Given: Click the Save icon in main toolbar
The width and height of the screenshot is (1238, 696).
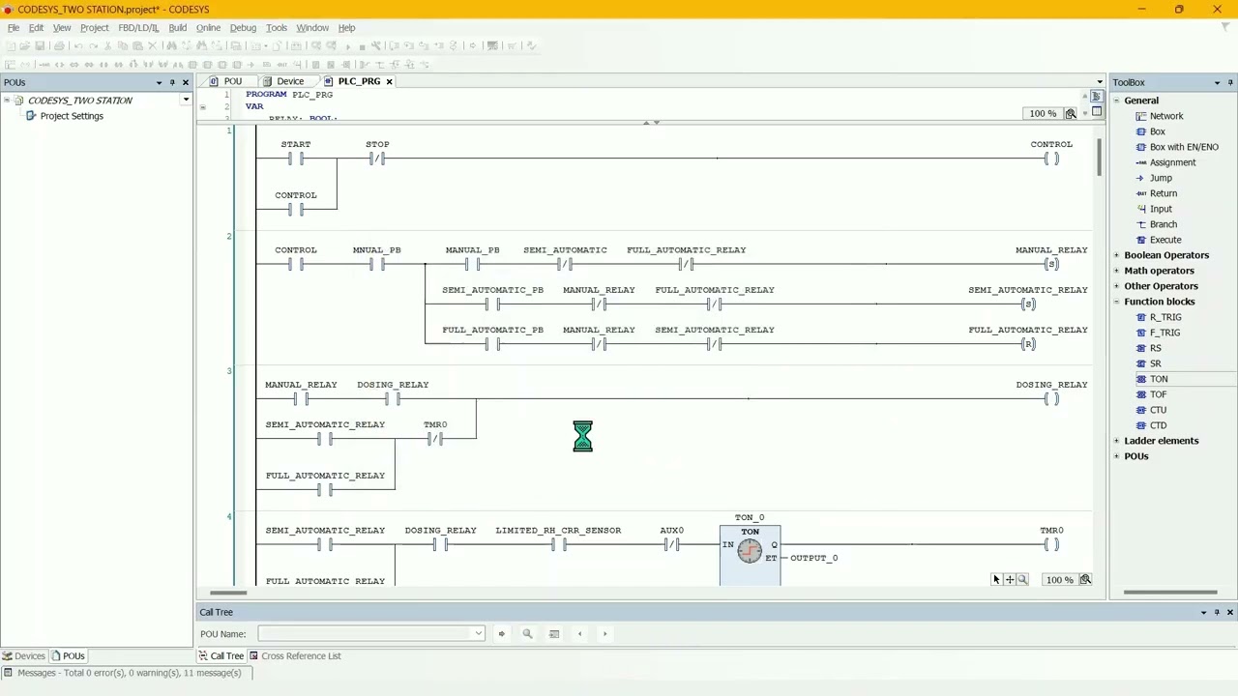Looking at the screenshot, I should click(x=40, y=45).
